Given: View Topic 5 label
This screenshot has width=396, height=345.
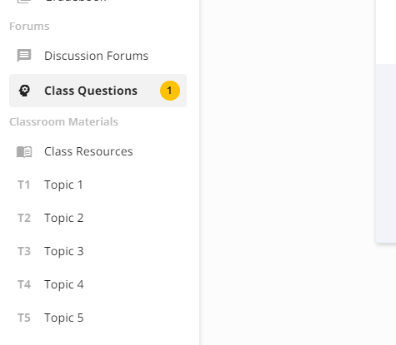Looking at the screenshot, I should click(64, 318).
